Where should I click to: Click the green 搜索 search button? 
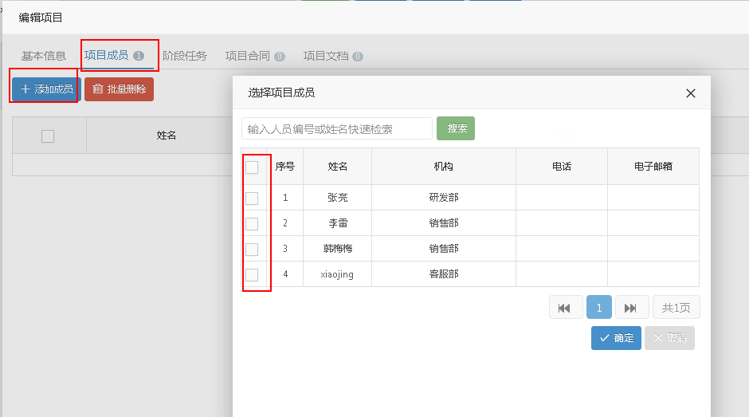456,128
